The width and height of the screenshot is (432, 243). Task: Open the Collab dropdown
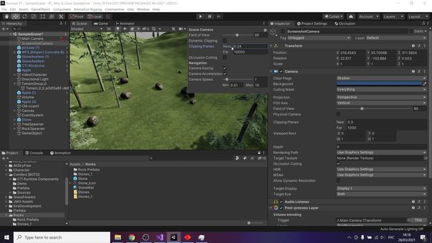point(333,16)
